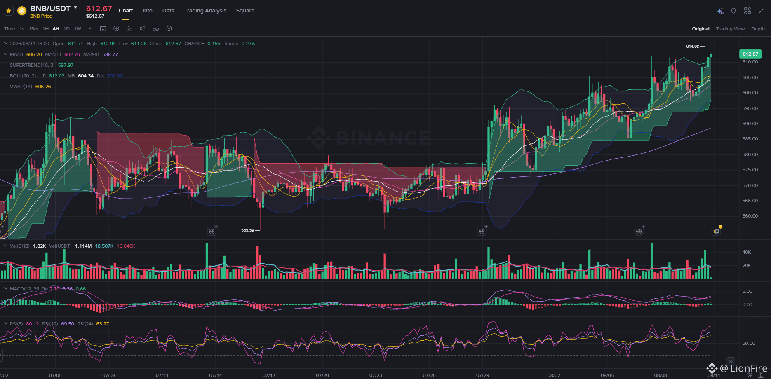Toggle percentage scale with the % icon
The image size is (771, 379).
[x=750, y=375]
